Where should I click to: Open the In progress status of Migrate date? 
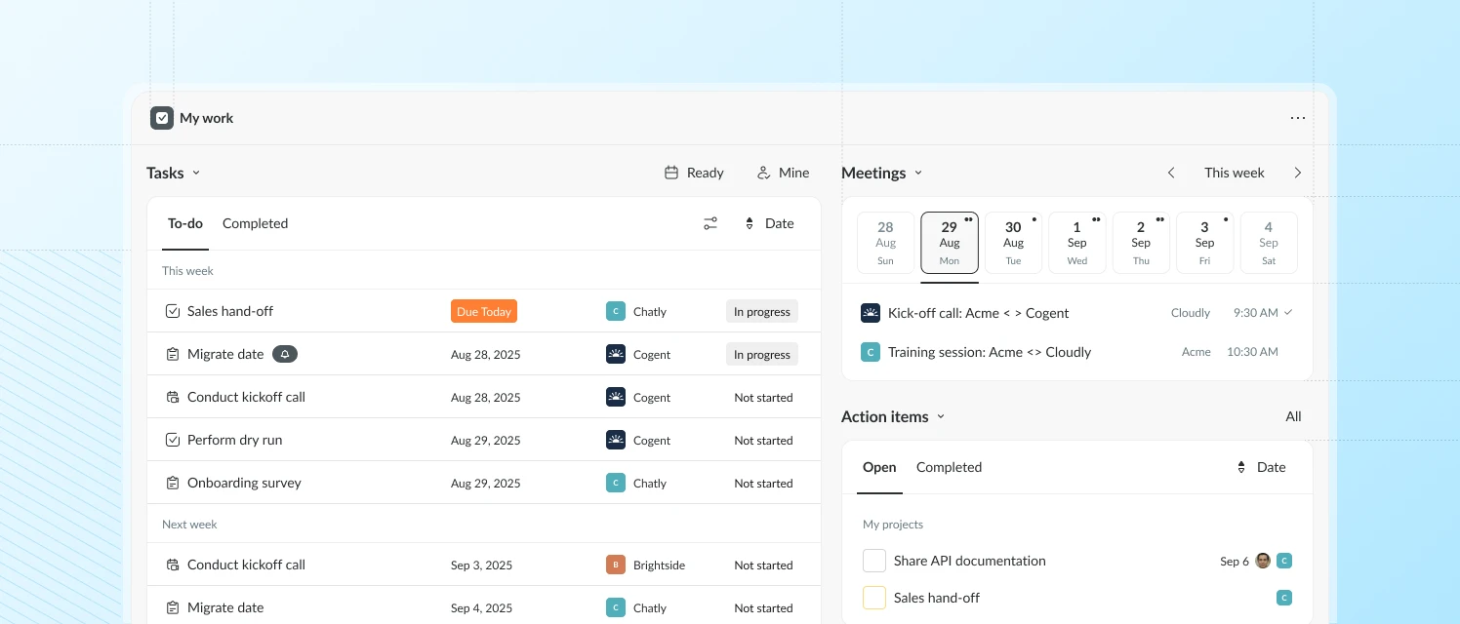tap(762, 354)
